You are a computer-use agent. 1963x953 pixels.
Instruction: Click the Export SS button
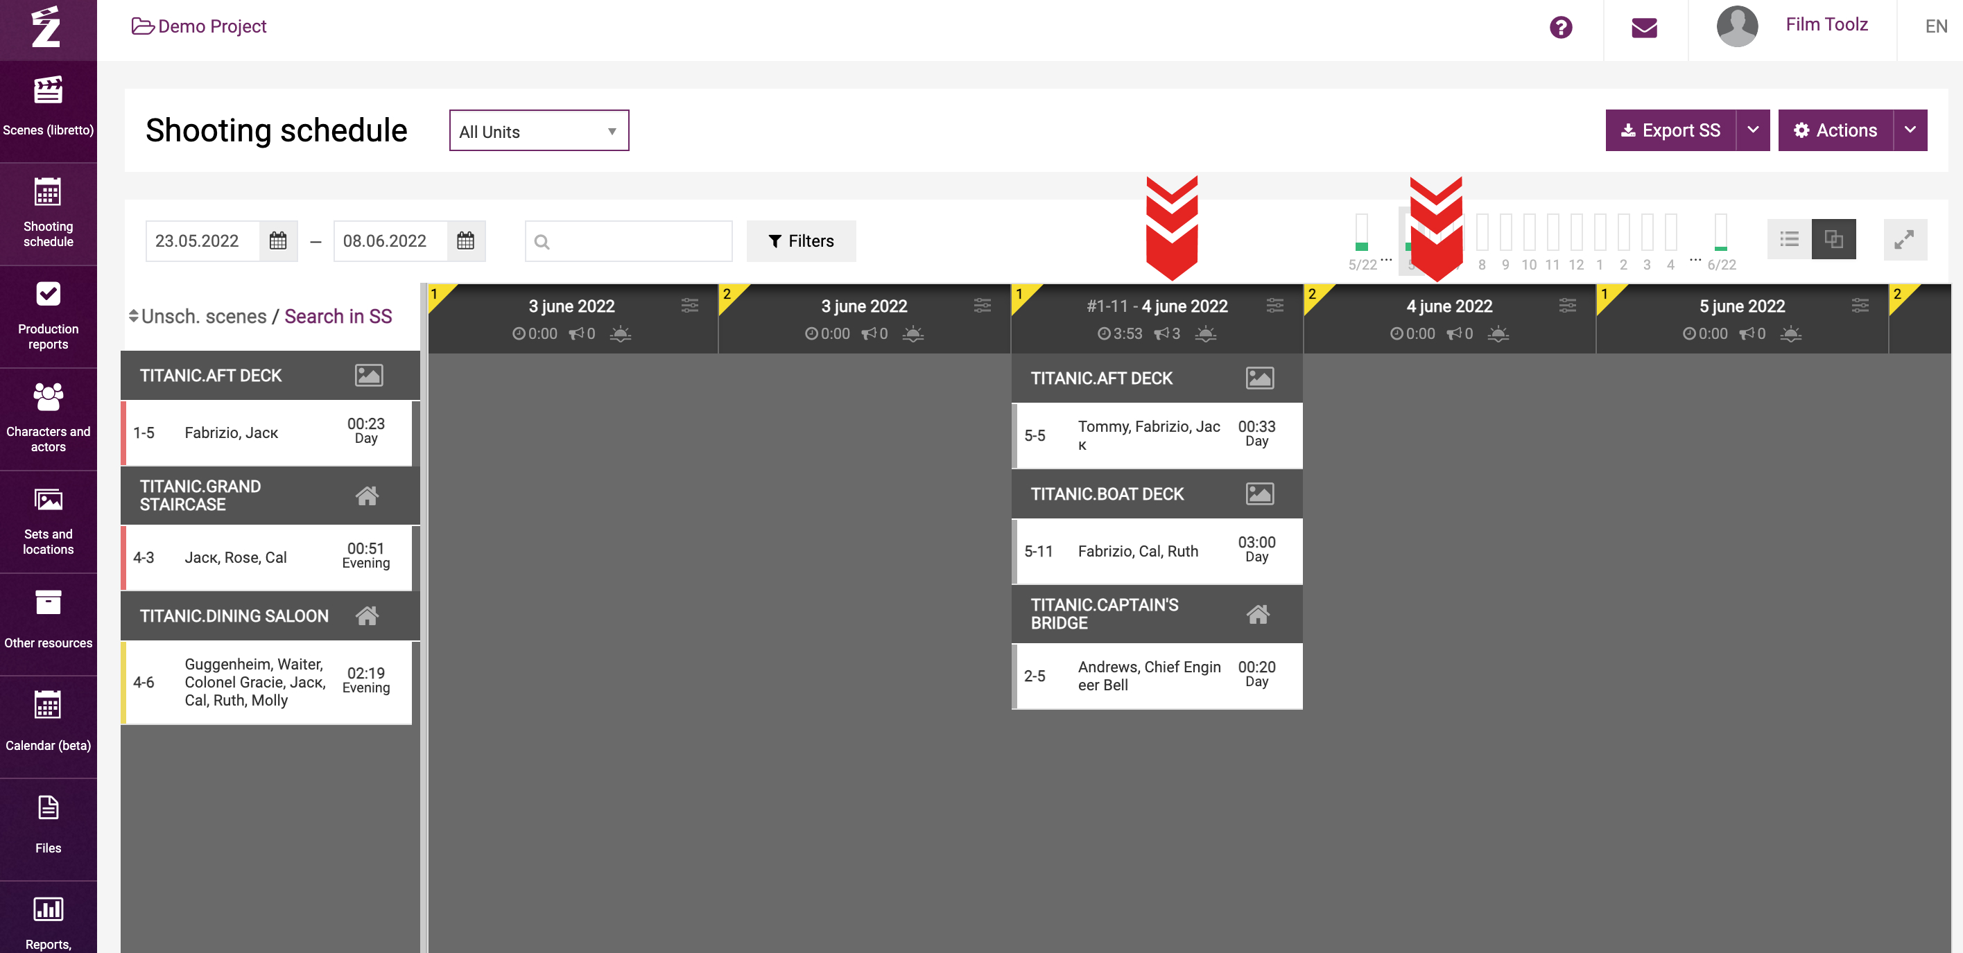point(1670,130)
